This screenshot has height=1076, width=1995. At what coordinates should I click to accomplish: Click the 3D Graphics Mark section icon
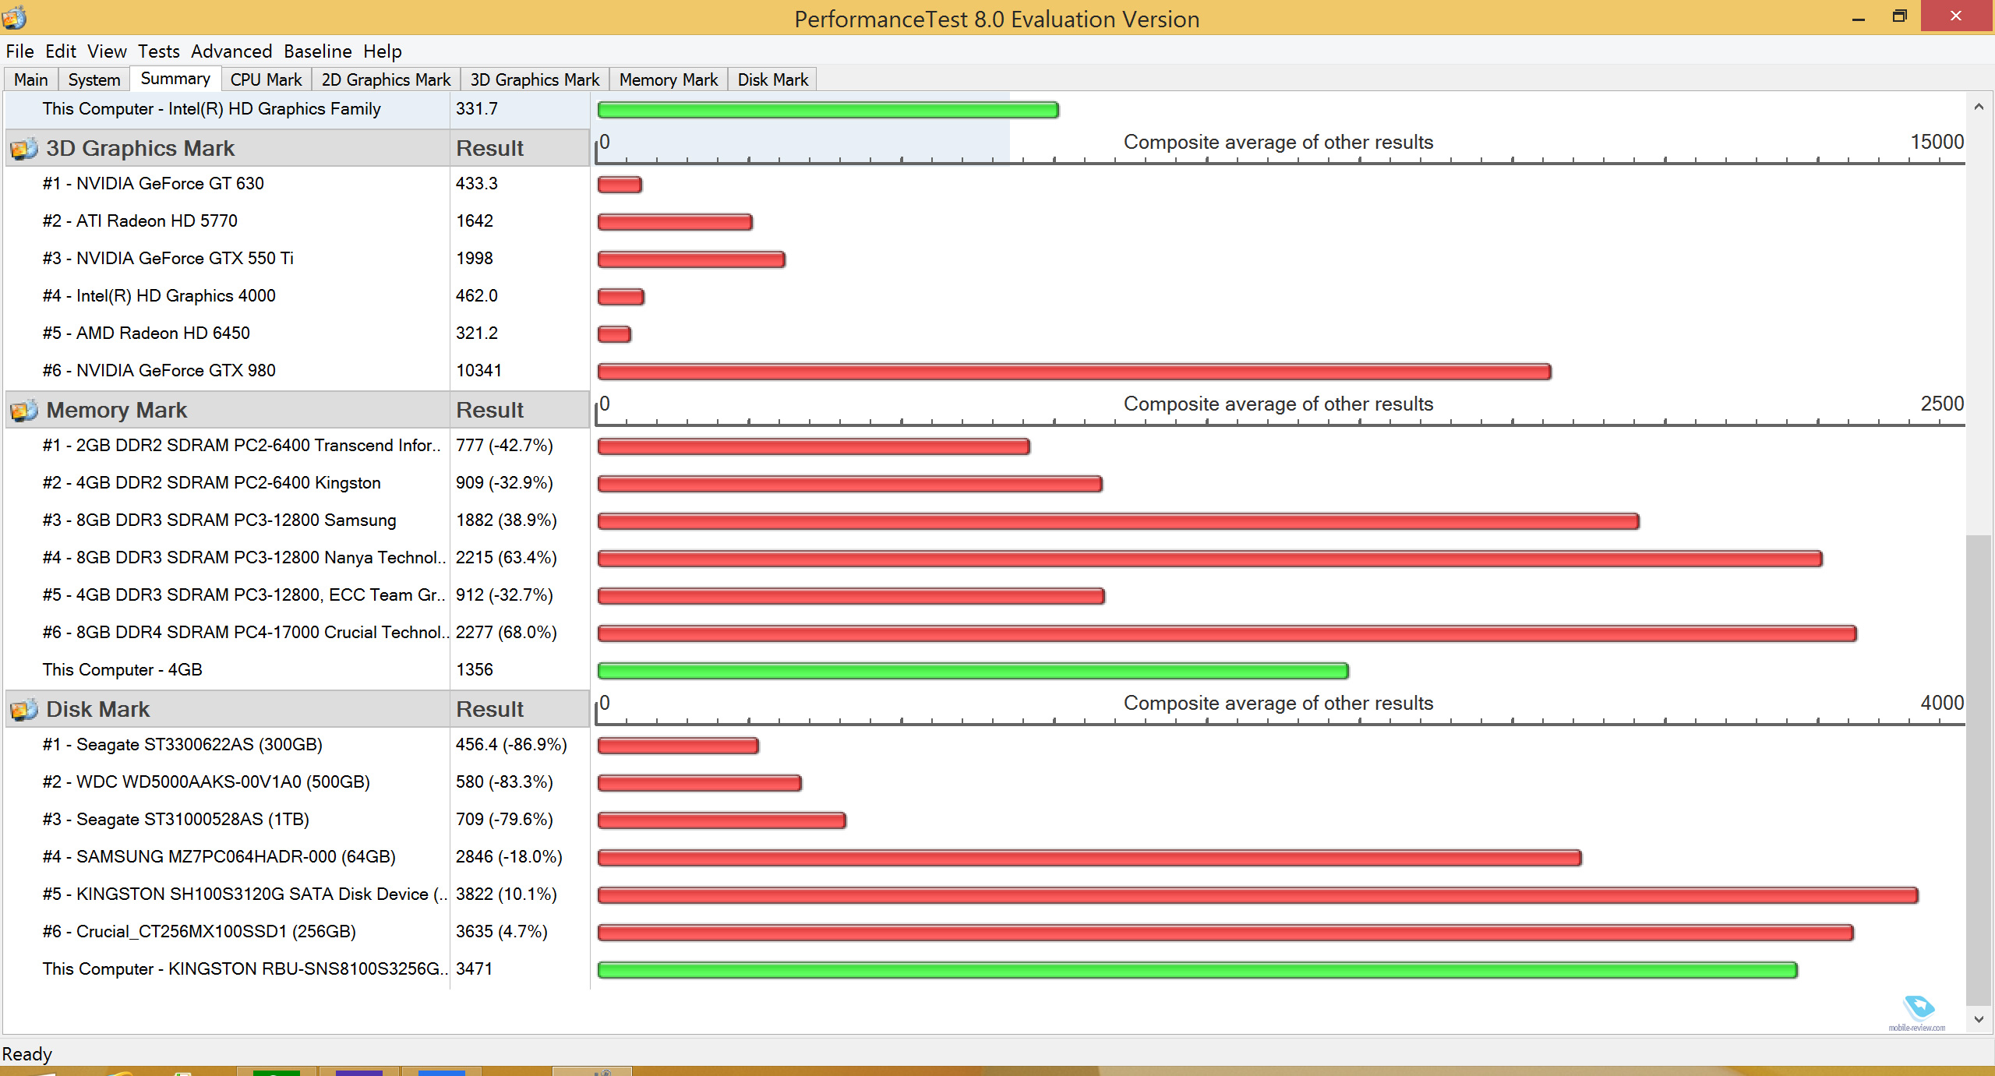coord(24,148)
